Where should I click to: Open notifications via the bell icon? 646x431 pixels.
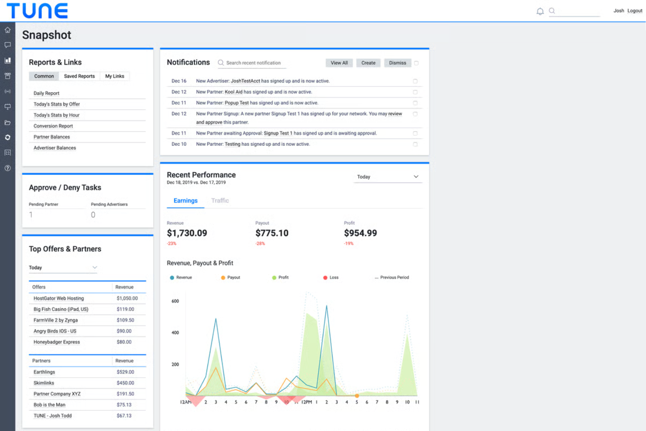pyautogui.click(x=539, y=11)
